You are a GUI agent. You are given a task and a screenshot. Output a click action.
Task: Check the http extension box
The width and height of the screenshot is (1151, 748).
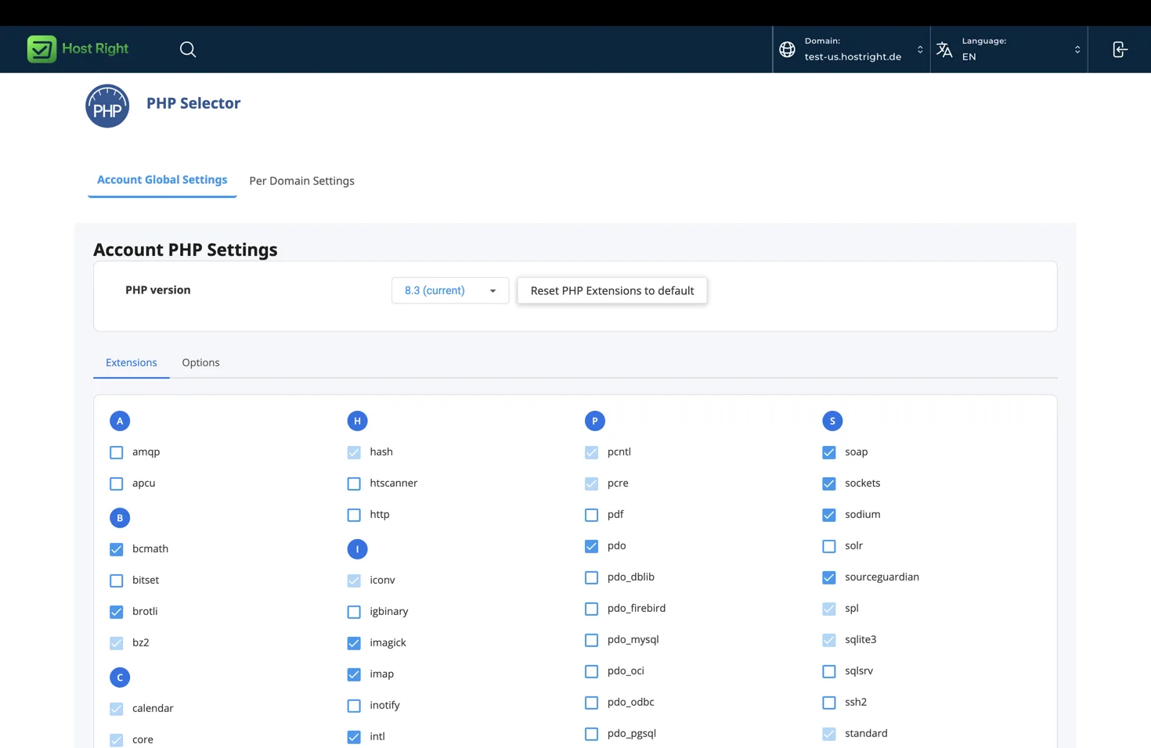pos(354,515)
